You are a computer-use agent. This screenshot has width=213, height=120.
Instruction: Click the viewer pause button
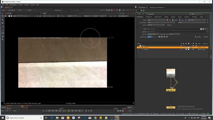point(120,10)
